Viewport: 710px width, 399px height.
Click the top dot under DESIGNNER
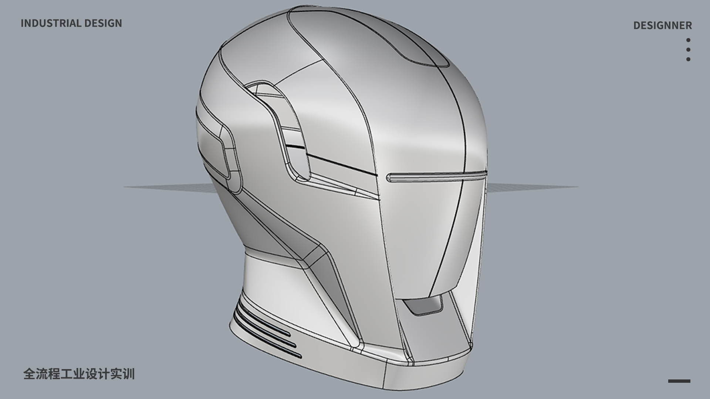pos(688,40)
